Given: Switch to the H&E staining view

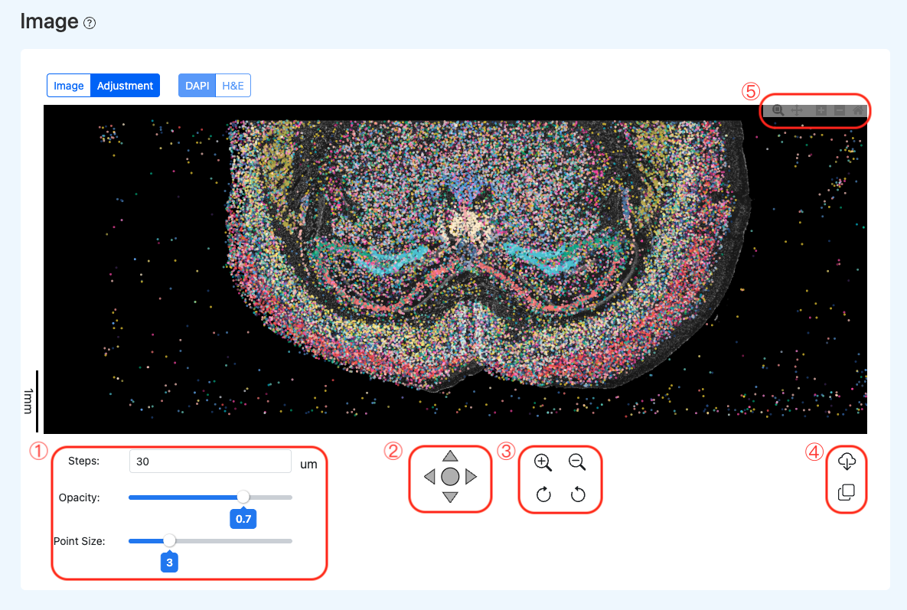Looking at the screenshot, I should click(x=234, y=85).
